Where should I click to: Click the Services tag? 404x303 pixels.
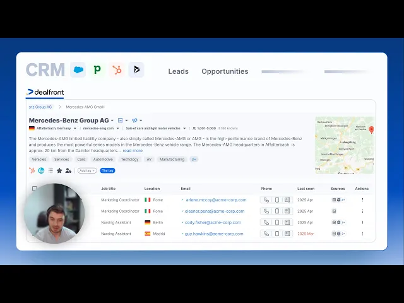click(62, 160)
